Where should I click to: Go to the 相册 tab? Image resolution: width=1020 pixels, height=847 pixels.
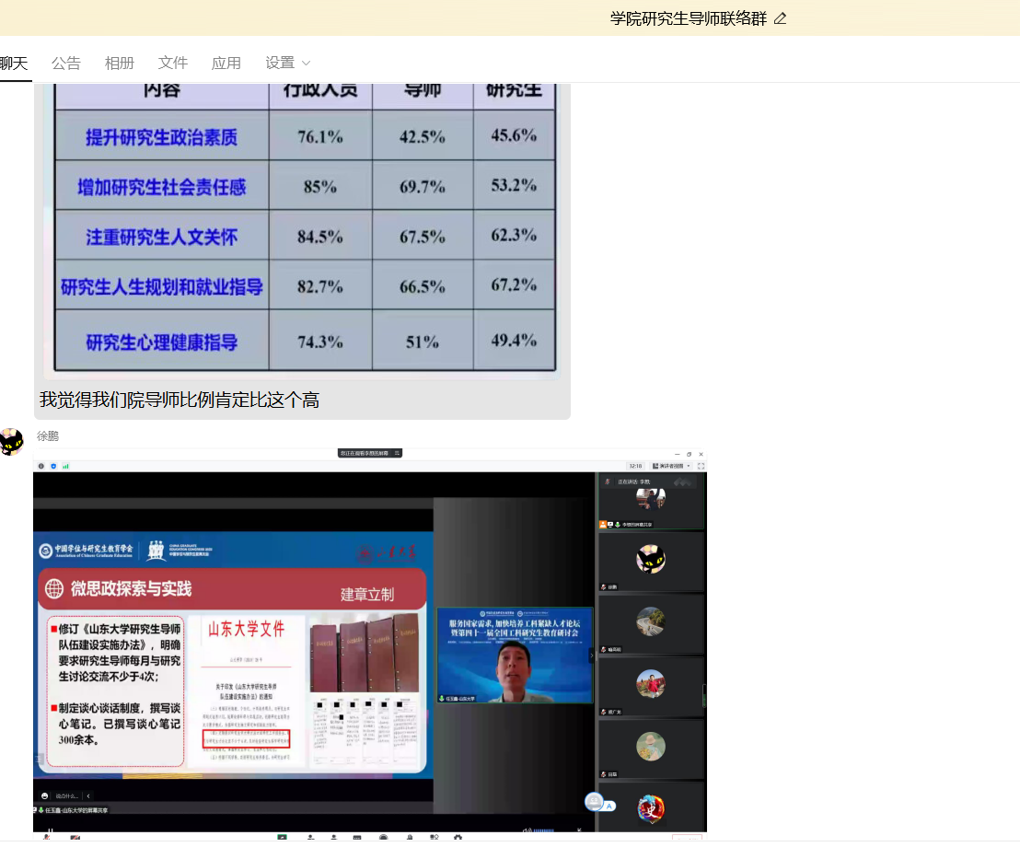point(120,63)
